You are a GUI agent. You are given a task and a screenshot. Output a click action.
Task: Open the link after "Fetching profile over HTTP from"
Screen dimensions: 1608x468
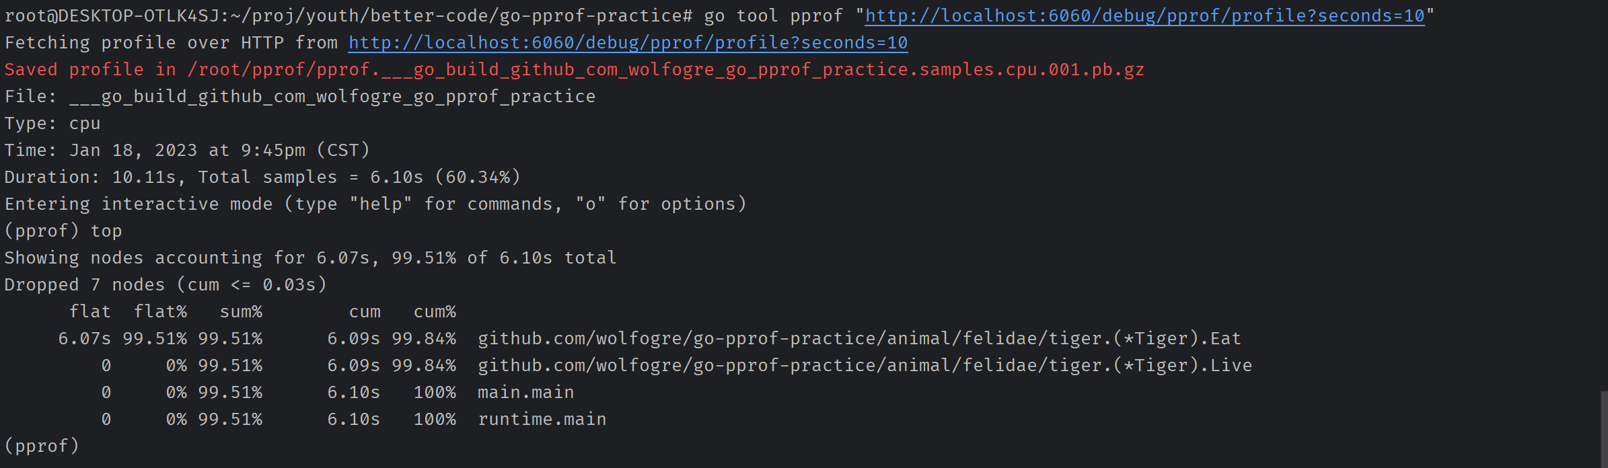[627, 42]
